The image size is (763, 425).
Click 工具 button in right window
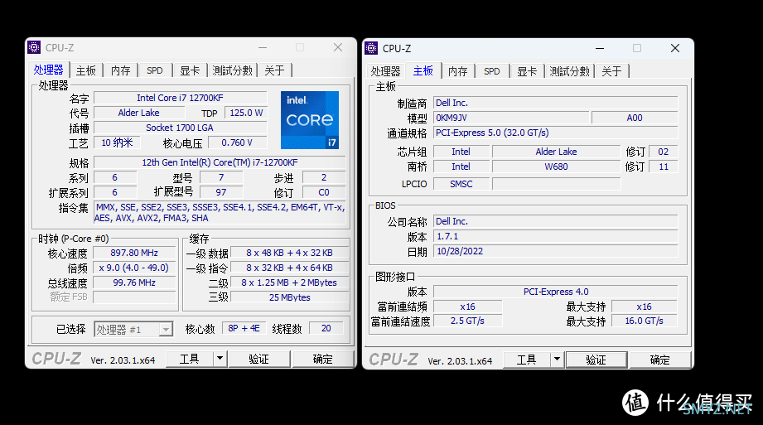pyautogui.click(x=527, y=360)
